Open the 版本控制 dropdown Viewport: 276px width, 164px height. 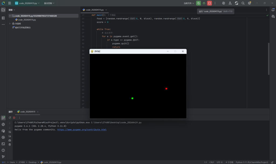click(49, 3)
